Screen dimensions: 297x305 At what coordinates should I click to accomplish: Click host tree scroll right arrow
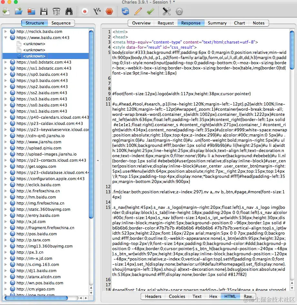(86, 298)
